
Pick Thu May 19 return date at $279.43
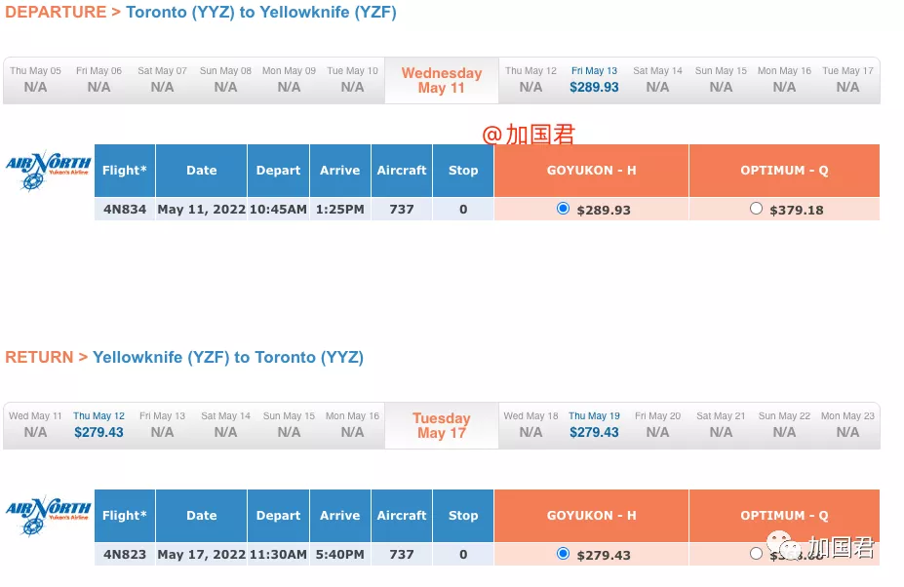pos(594,425)
